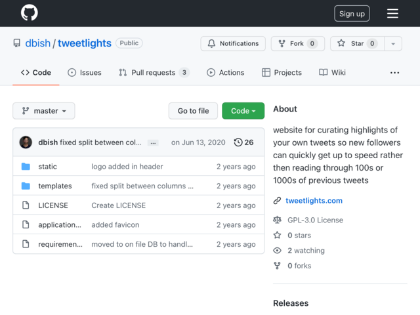Image resolution: width=420 pixels, height=315 pixels.
Task: Click the '2 years ago' in LICENSE row
Action: (x=236, y=205)
